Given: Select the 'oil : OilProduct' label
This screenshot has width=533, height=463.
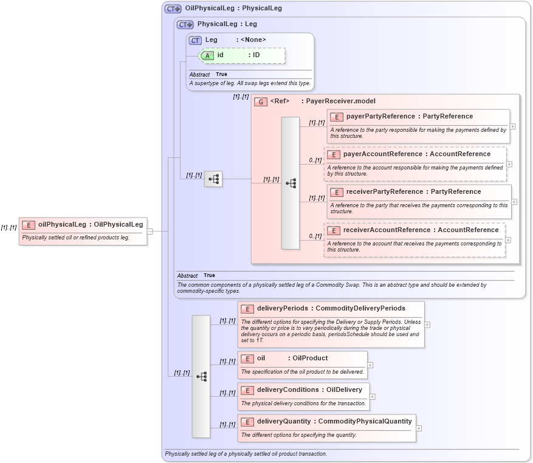Looking at the screenshot, I should (292, 358).
